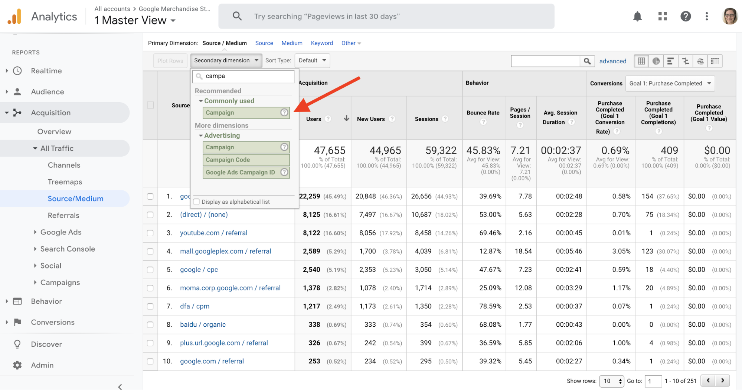Click help icon next to Google Ads Campaign ID
The height and width of the screenshot is (390, 742).
coord(284,172)
